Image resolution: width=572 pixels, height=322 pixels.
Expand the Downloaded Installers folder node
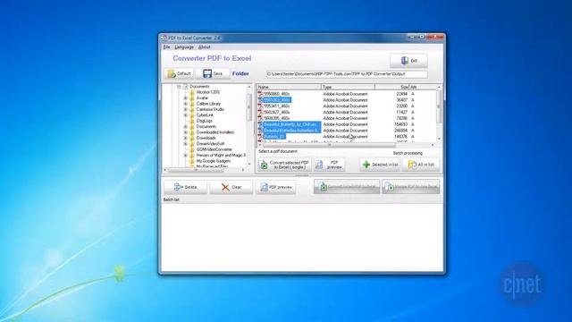click(x=185, y=132)
